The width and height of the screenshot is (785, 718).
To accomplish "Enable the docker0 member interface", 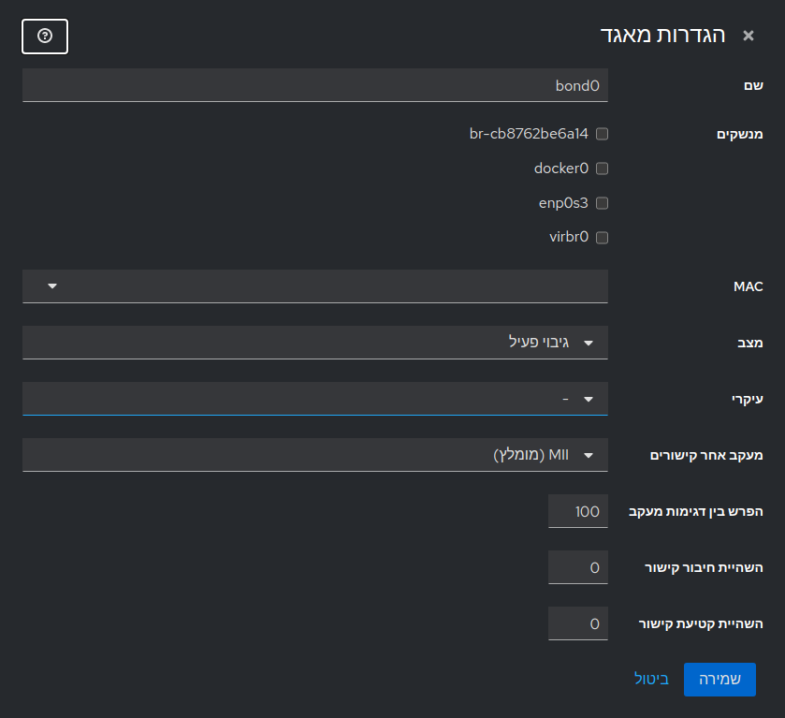I will [602, 169].
